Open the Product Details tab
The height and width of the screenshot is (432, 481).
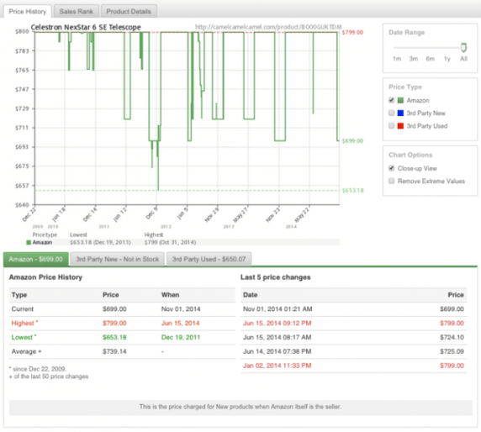click(129, 11)
